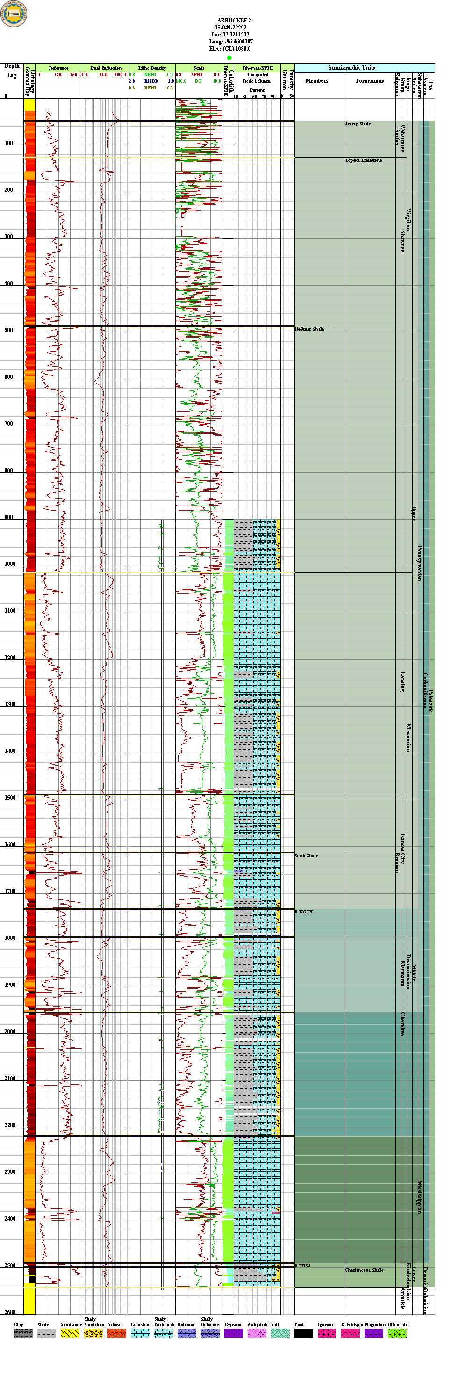Click the Formations column header

pyautogui.click(x=370, y=81)
